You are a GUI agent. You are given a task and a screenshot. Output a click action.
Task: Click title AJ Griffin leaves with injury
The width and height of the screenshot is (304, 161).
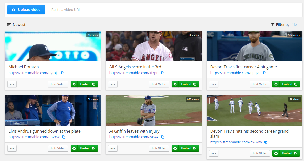pos(134,131)
